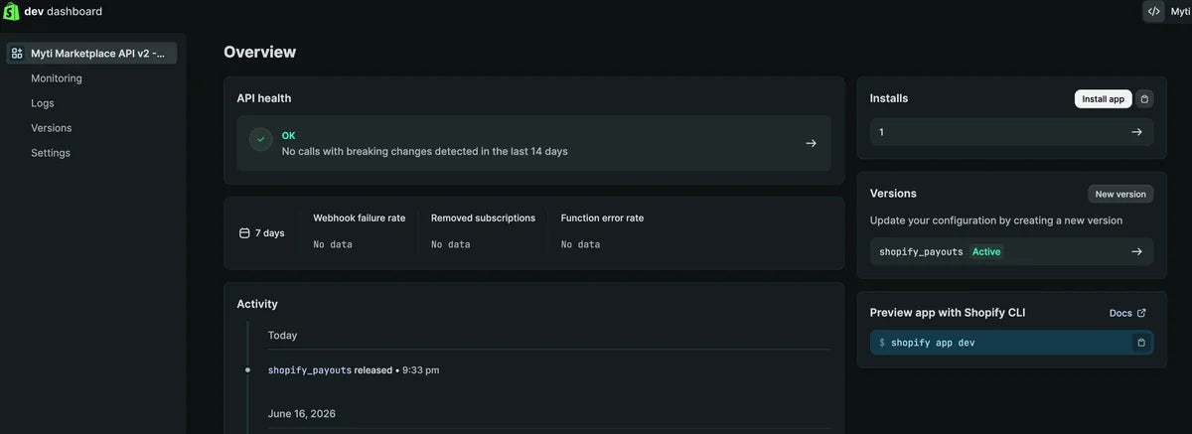Screen dimensions: 1192x434
Task: Go to Logs in the sidebar
Action: pos(43,103)
